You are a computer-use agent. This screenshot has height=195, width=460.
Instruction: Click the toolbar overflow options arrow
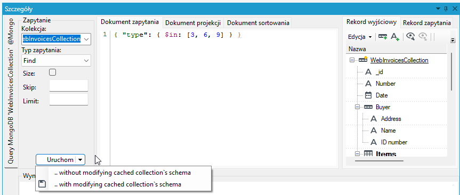453,40
